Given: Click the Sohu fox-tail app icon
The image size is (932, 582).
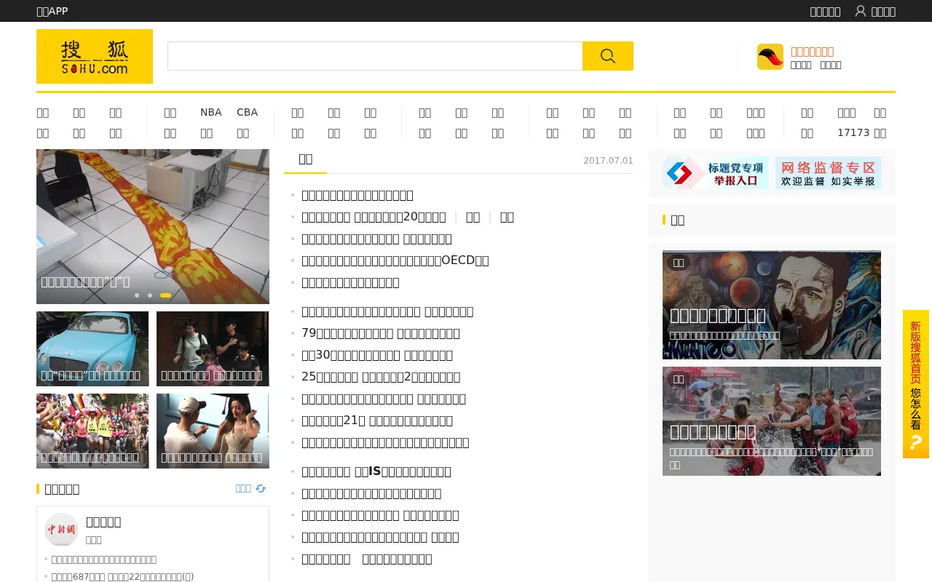Looking at the screenshot, I should [x=770, y=57].
